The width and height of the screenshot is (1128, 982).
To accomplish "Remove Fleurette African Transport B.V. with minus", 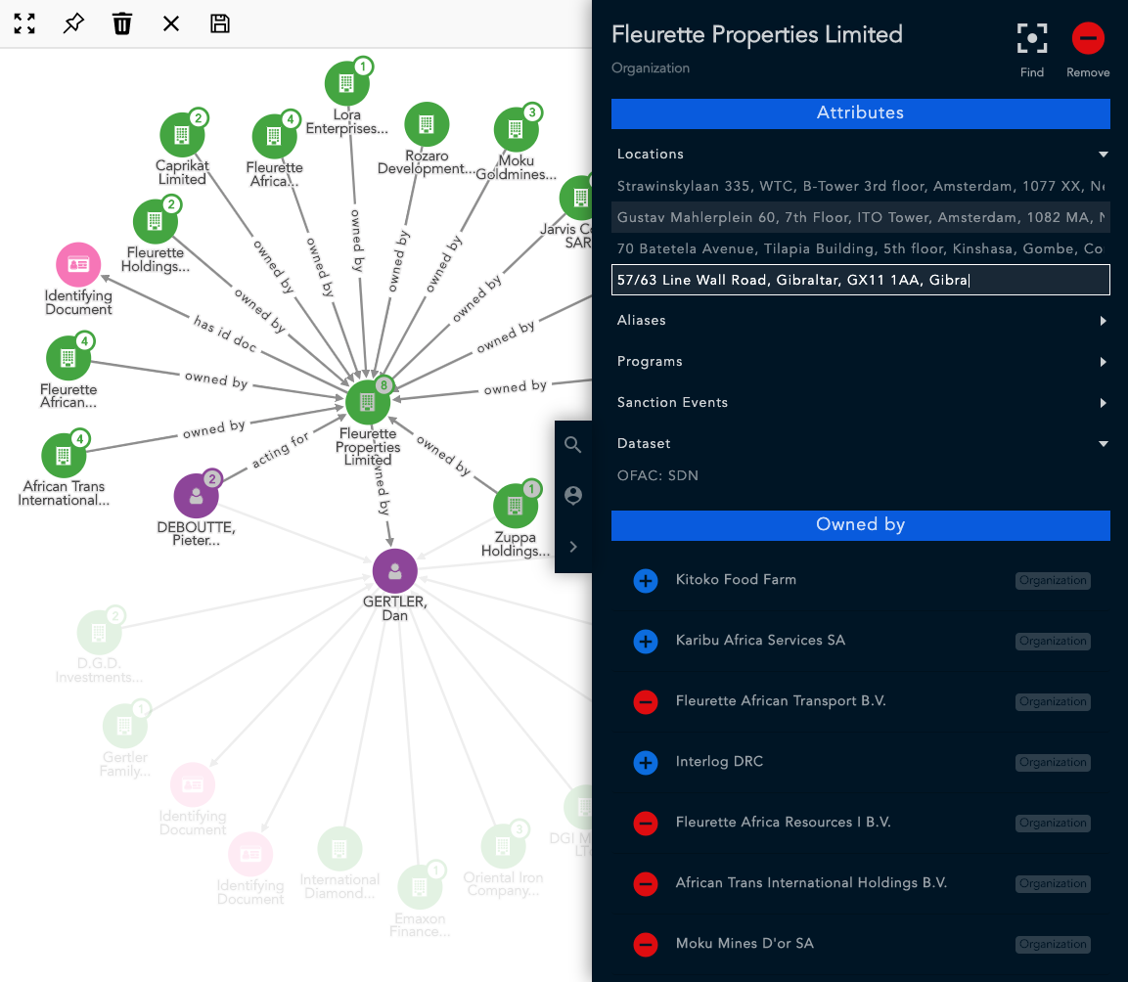I will point(646,701).
